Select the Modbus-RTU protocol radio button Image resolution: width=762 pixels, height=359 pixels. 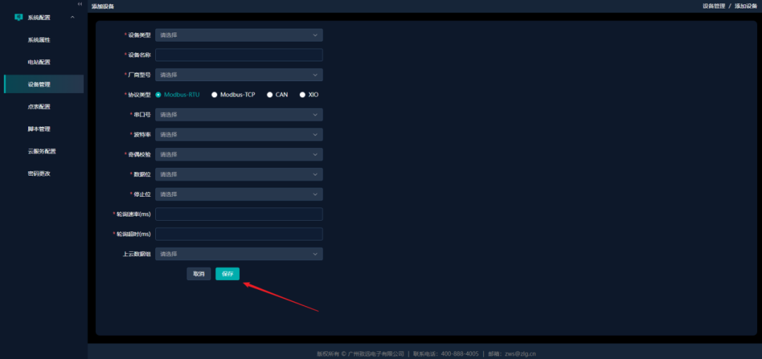tap(158, 95)
